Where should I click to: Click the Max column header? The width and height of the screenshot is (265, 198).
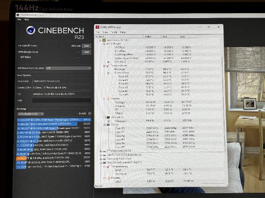coord(188,37)
